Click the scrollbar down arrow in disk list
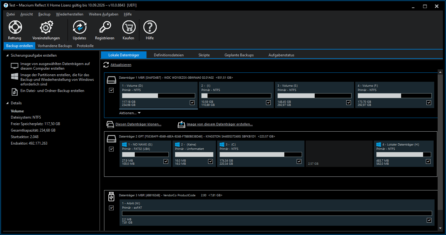The image size is (446, 235). pyautogui.click(x=440, y=228)
